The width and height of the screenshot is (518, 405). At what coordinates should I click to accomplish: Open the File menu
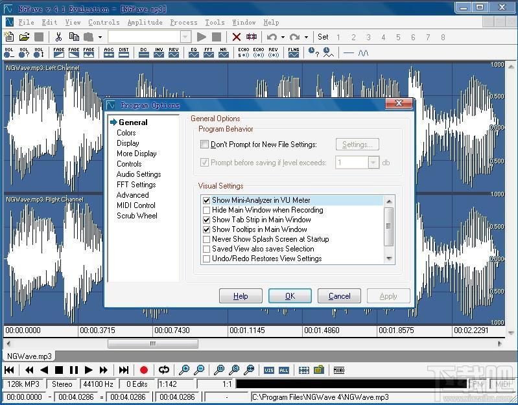pyautogui.click(x=26, y=23)
